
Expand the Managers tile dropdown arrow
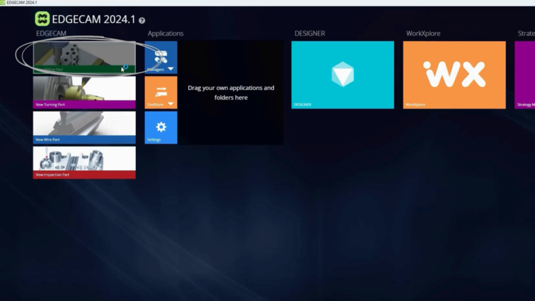point(171,70)
